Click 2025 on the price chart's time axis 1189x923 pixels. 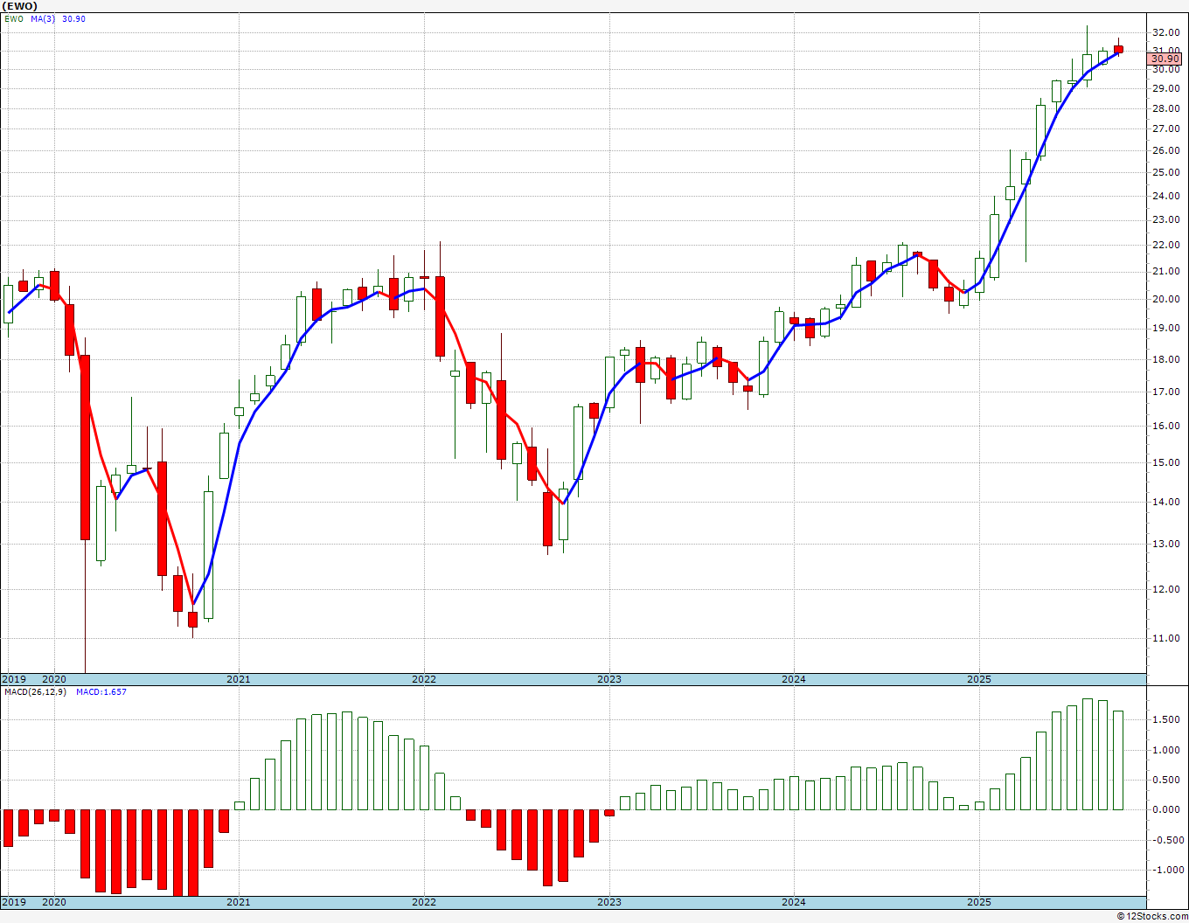tap(979, 679)
